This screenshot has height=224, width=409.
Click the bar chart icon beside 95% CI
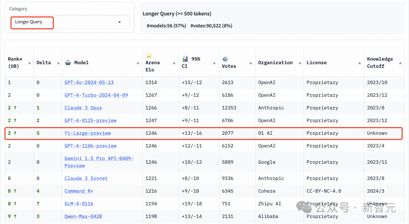pos(185,59)
